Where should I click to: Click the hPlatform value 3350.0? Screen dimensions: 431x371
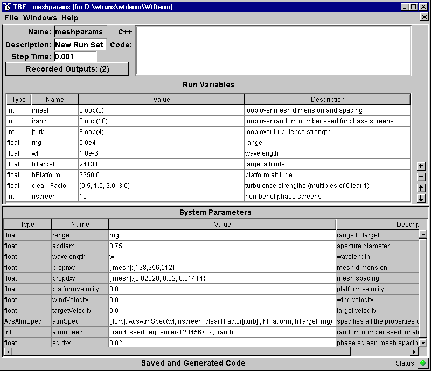[161, 175]
